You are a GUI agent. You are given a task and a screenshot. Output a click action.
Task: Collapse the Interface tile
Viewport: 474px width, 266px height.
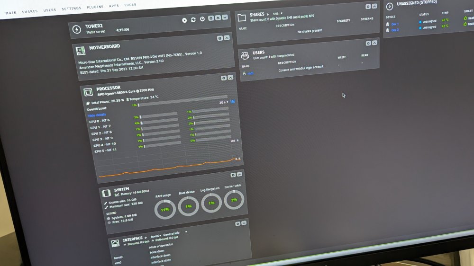(x=244, y=223)
